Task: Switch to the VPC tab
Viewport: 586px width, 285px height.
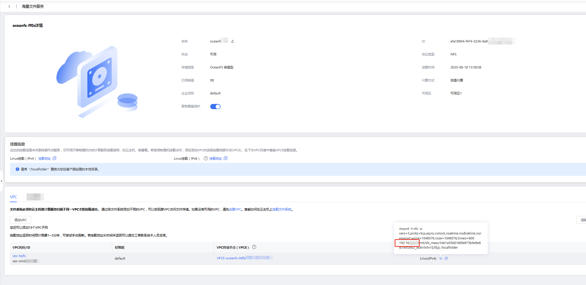Action: [14, 197]
